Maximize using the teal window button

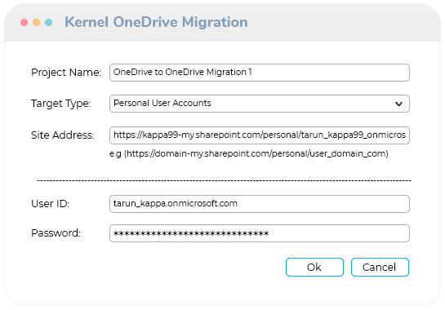click(48, 22)
